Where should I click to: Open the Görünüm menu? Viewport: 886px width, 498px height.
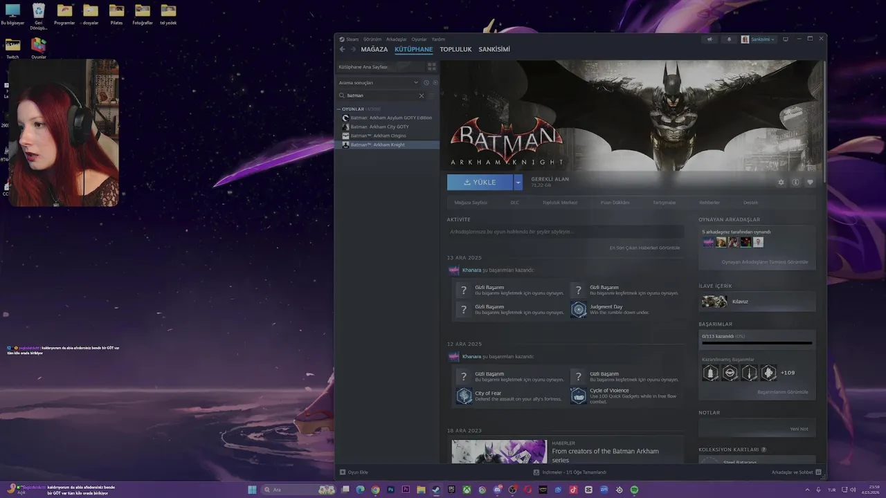(372, 39)
